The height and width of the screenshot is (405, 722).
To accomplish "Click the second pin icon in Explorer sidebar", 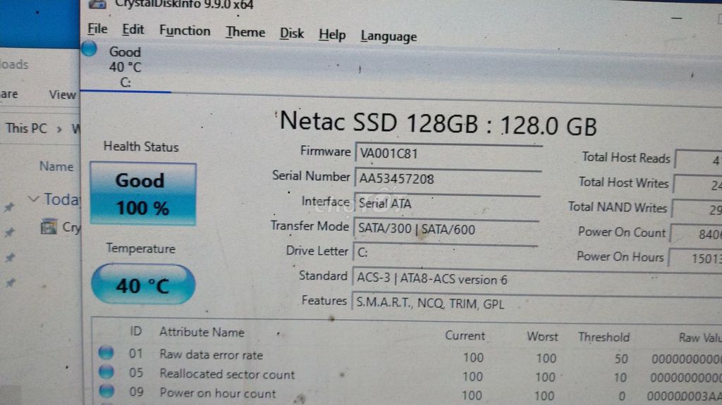I will tap(9, 232).
